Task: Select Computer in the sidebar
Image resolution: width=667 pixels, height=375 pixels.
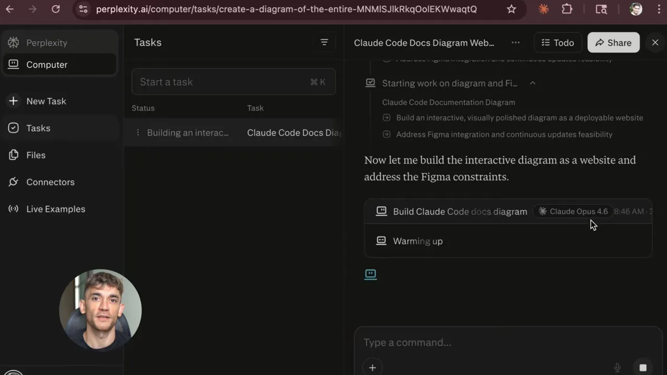Action: [x=59, y=65]
